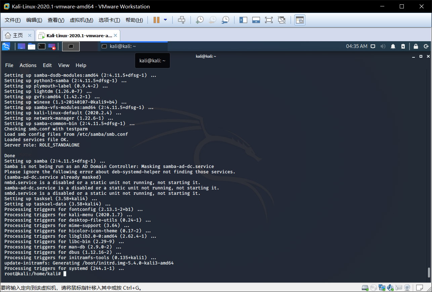Show or hide the VMware library sidebar

pyautogui.click(x=243, y=20)
